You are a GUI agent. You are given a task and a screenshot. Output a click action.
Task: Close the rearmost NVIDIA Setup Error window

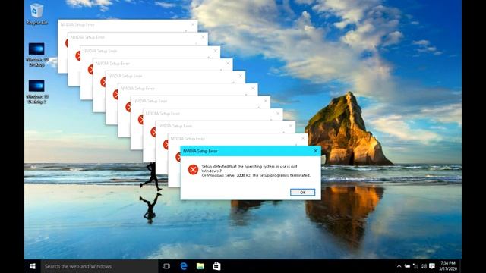click(x=193, y=24)
